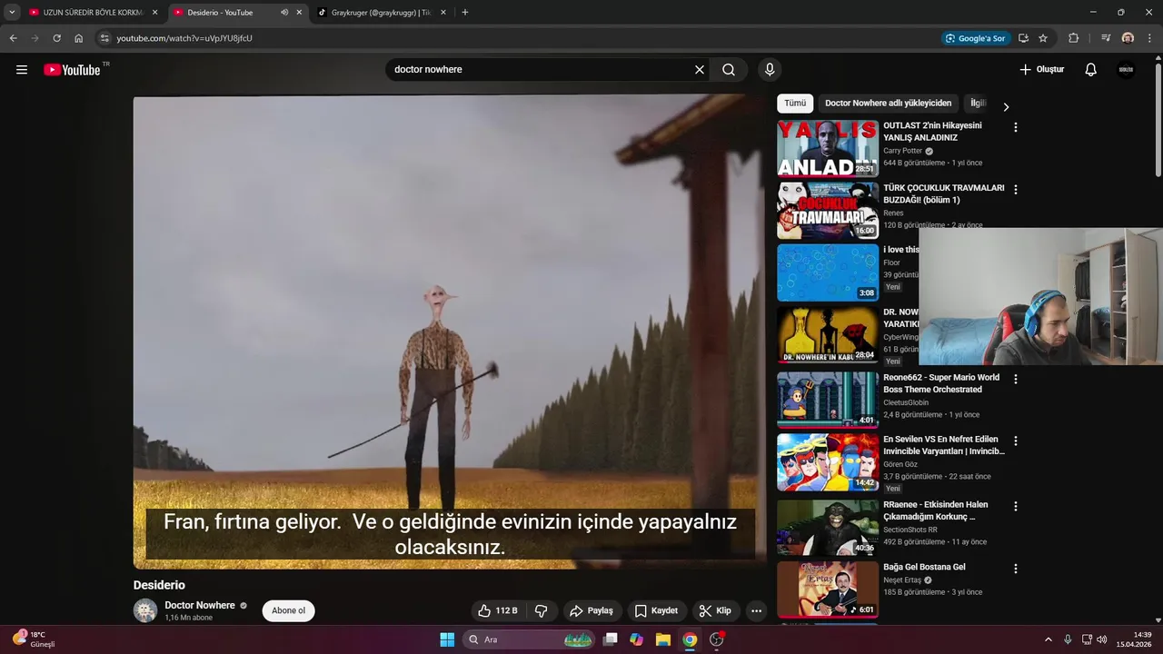Open OBS Studio taskbar icon
This screenshot has height=654, width=1163.
[716, 639]
